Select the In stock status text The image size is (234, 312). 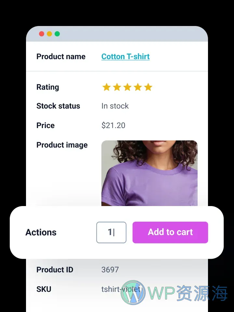[x=115, y=106]
